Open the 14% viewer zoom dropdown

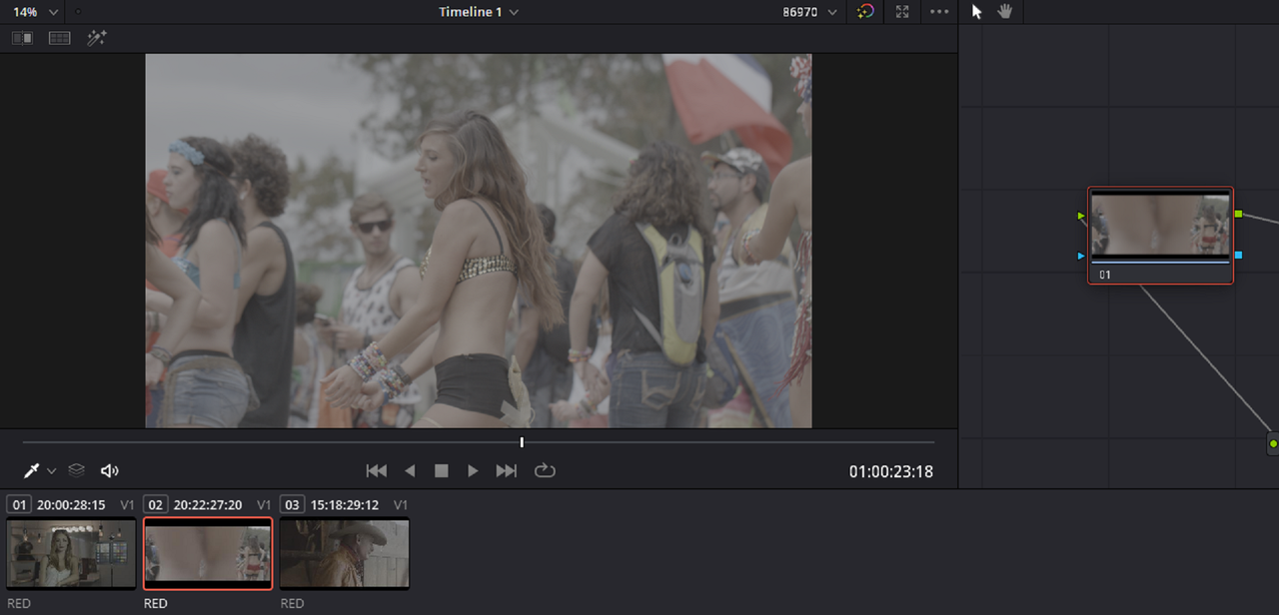[x=36, y=12]
